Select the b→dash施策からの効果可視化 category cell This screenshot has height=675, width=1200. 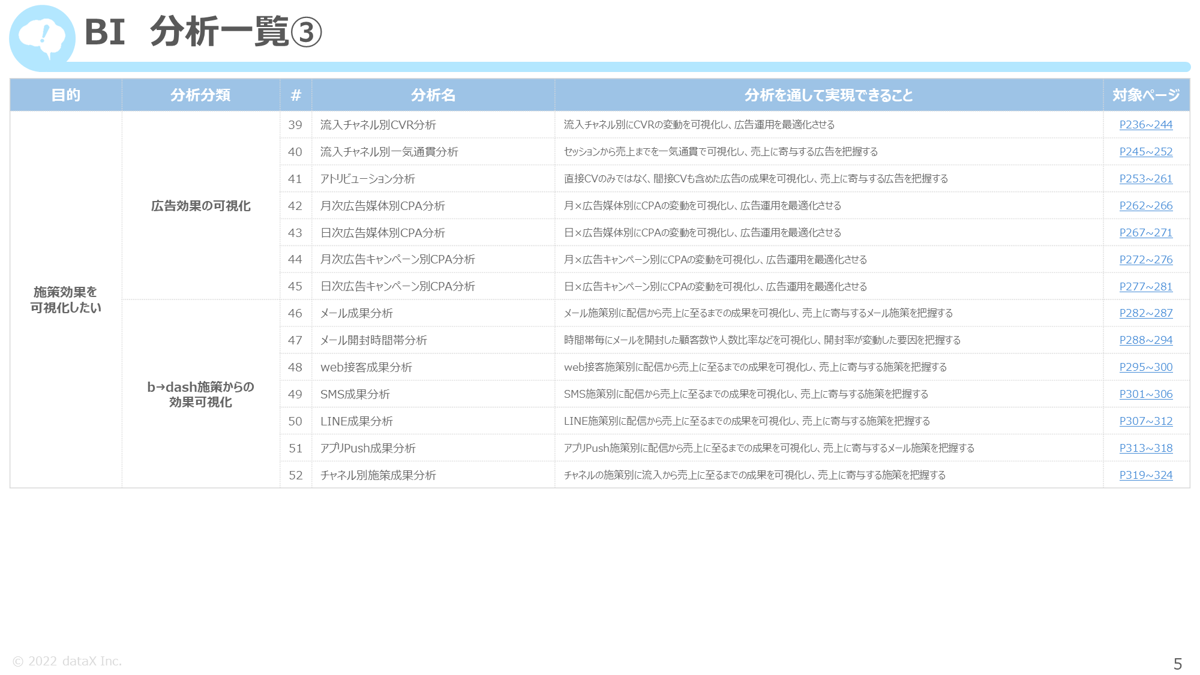tap(200, 394)
